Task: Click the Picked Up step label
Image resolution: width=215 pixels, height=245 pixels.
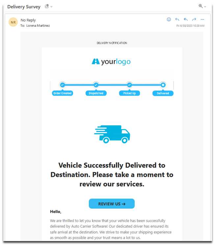Action: click(x=129, y=93)
